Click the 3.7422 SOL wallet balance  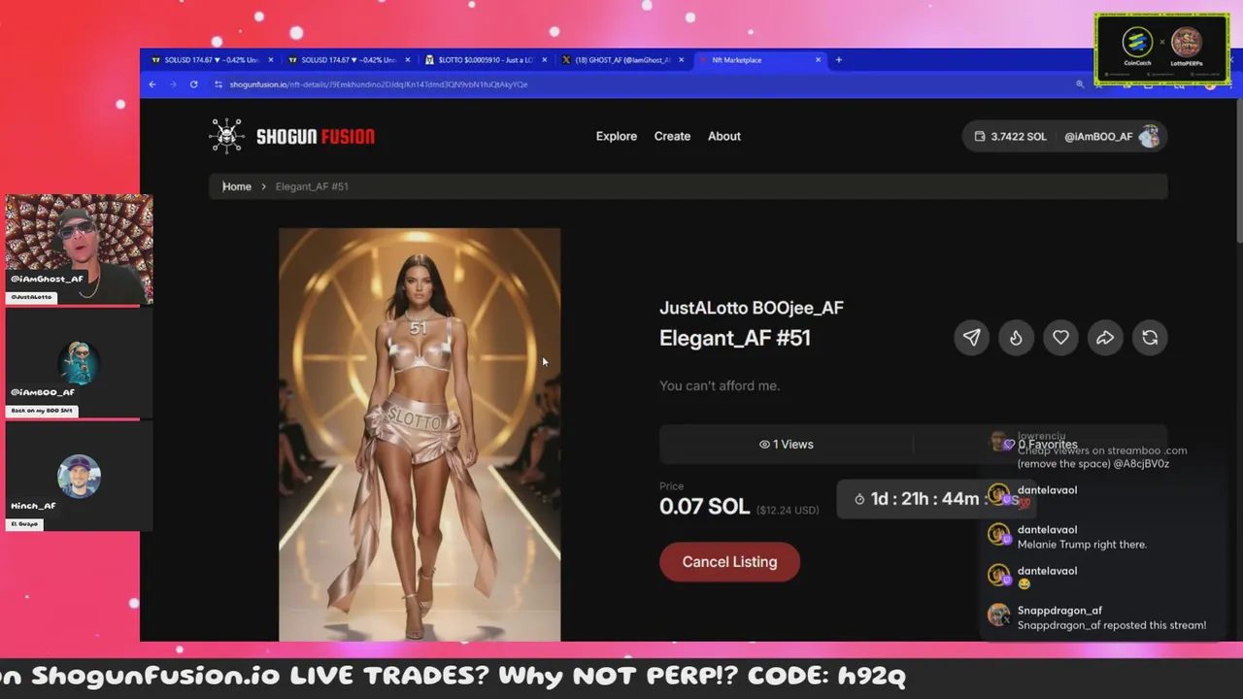pos(1011,137)
